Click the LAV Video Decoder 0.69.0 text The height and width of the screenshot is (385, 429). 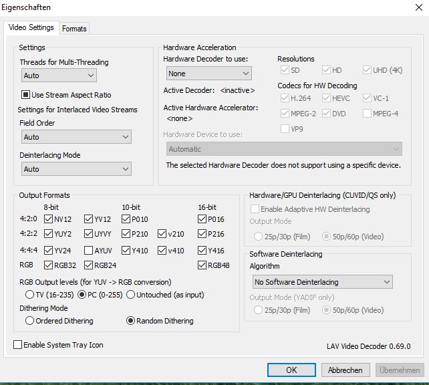pos(369,346)
